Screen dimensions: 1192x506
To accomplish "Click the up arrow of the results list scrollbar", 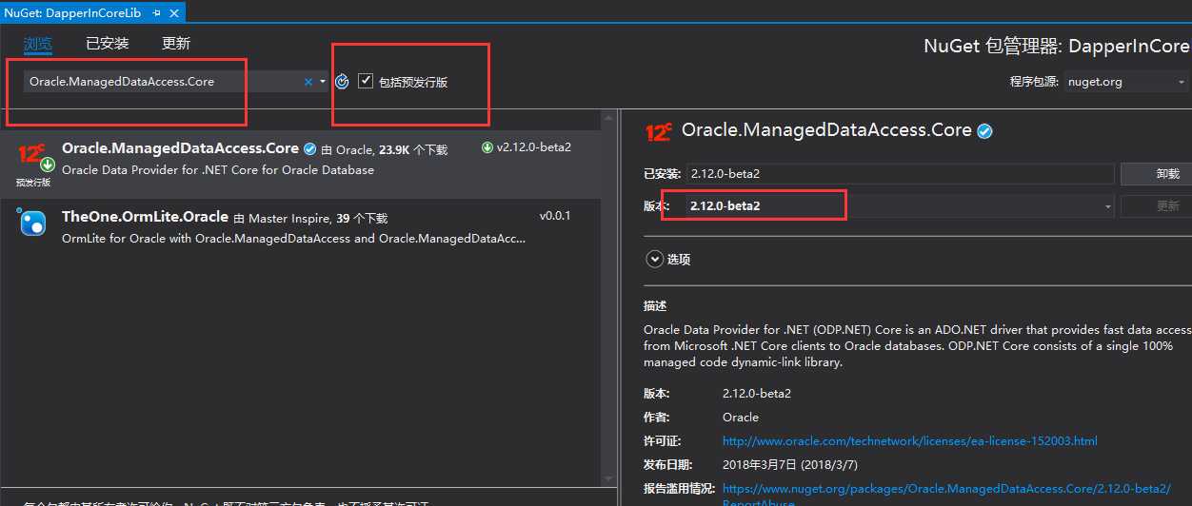I will [x=608, y=118].
